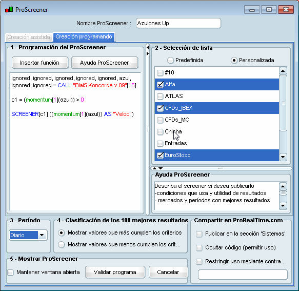299x291 pixels.
Task: Check the ATLAS list checkbox
Action: [160, 96]
